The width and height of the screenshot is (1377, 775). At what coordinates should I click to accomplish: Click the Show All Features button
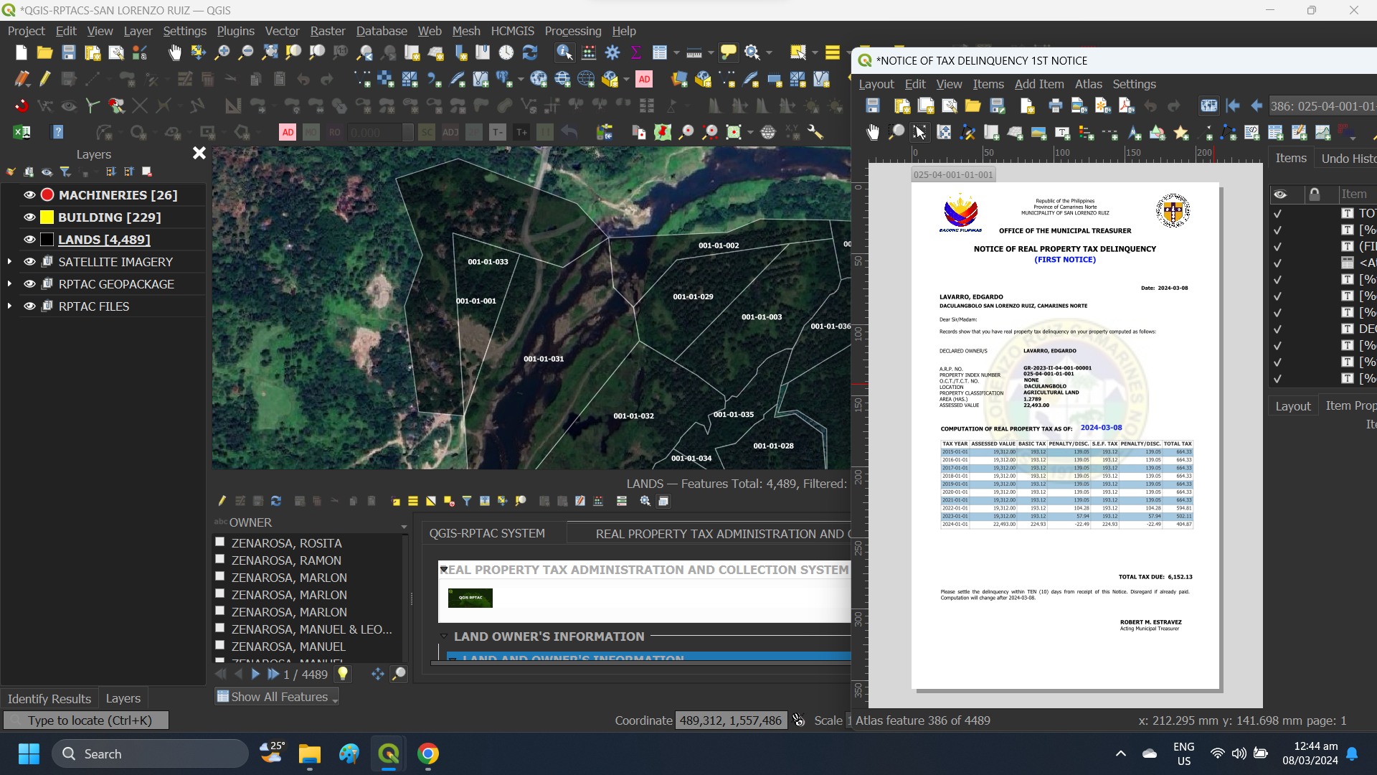tap(276, 696)
